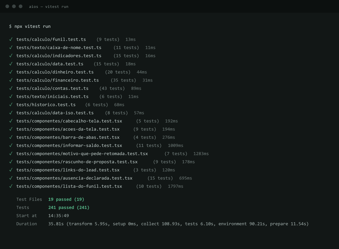The image size is (339, 249).
Task: Click the checkmark next to informar-saldo.test.tsx
Action: tap(11, 145)
